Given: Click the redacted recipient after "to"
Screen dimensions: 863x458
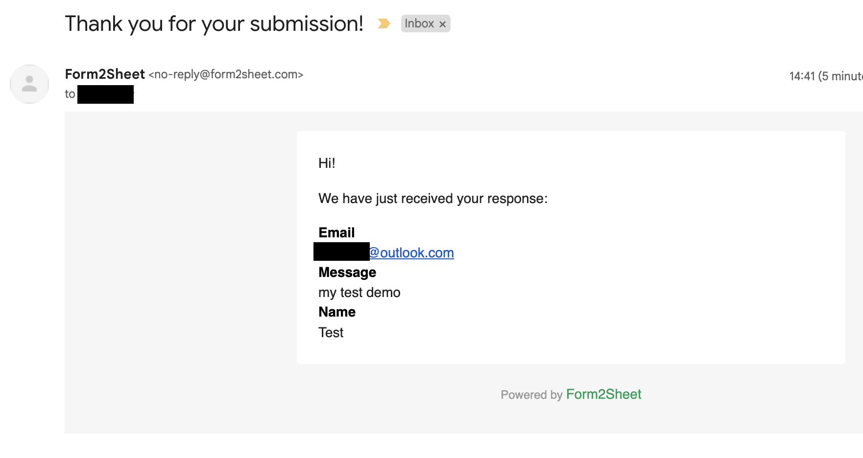Looking at the screenshot, I should [x=105, y=94].
